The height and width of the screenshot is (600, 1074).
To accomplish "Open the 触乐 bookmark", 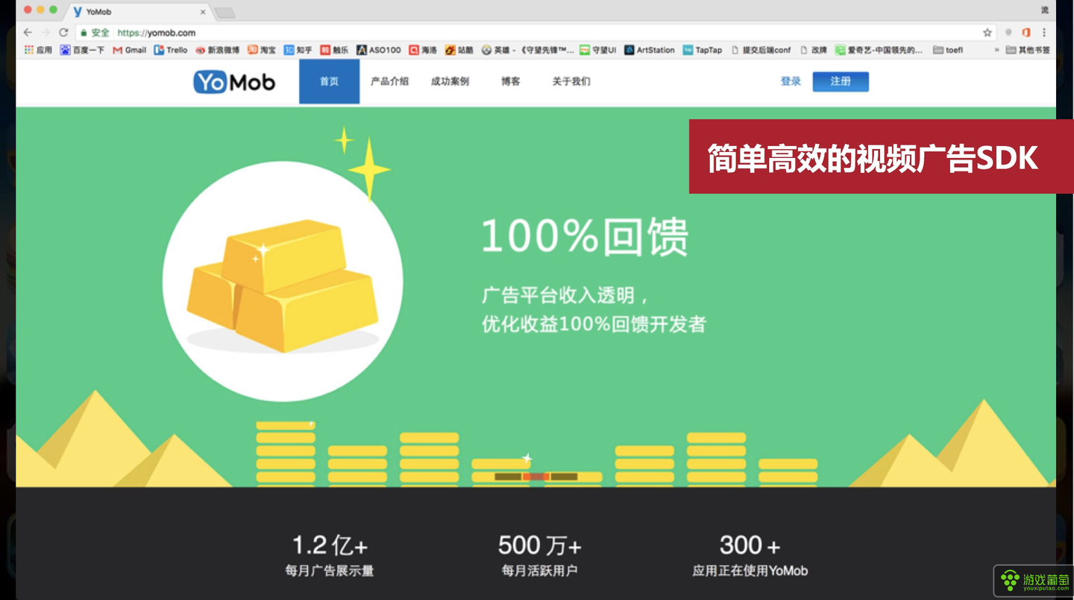I will point(334,50).
